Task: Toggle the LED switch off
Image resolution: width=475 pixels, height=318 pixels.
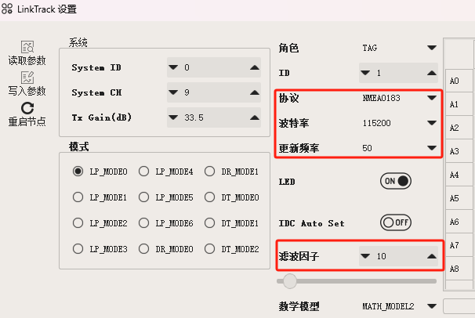Action: pos(396,181)
